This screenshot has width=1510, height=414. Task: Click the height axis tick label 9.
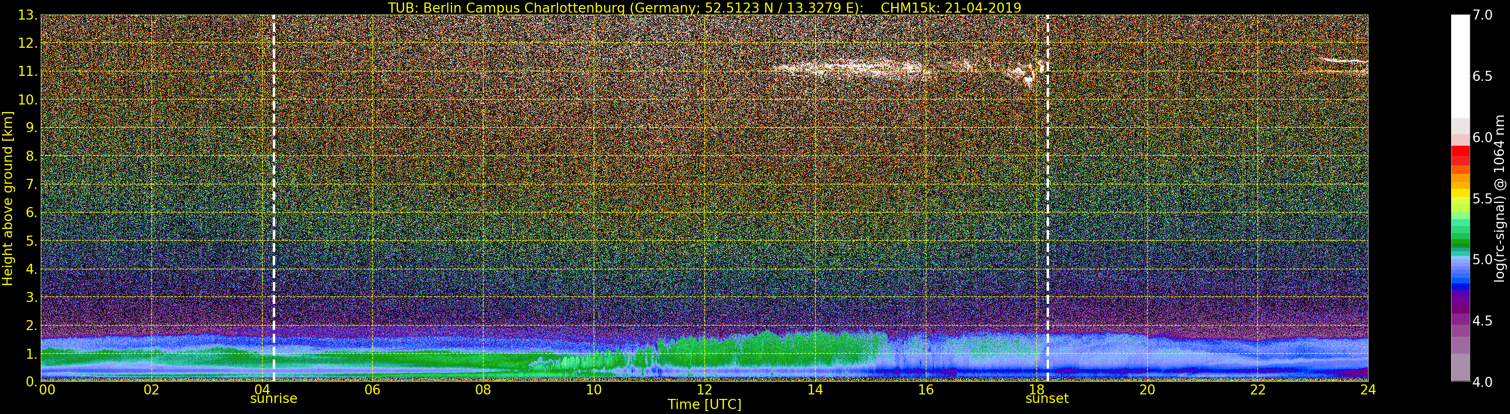[32, 128]
